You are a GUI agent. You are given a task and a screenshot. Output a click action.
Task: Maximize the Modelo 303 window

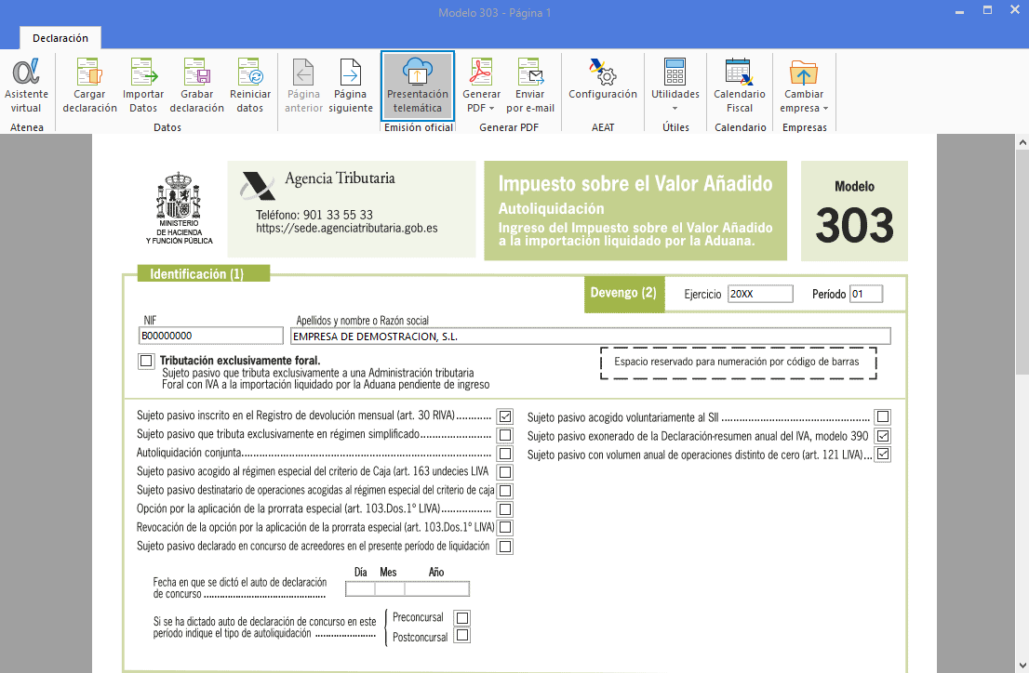pyautogui.click(x=987, y=10)
